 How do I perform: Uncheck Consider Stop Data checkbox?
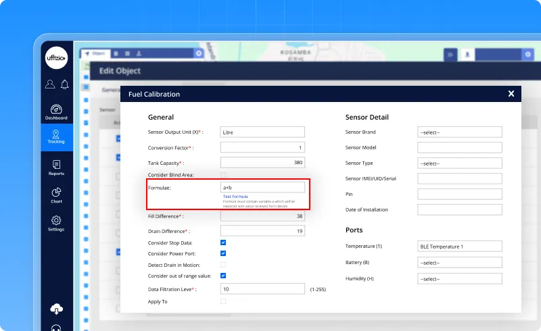click(x=223, y=243)
